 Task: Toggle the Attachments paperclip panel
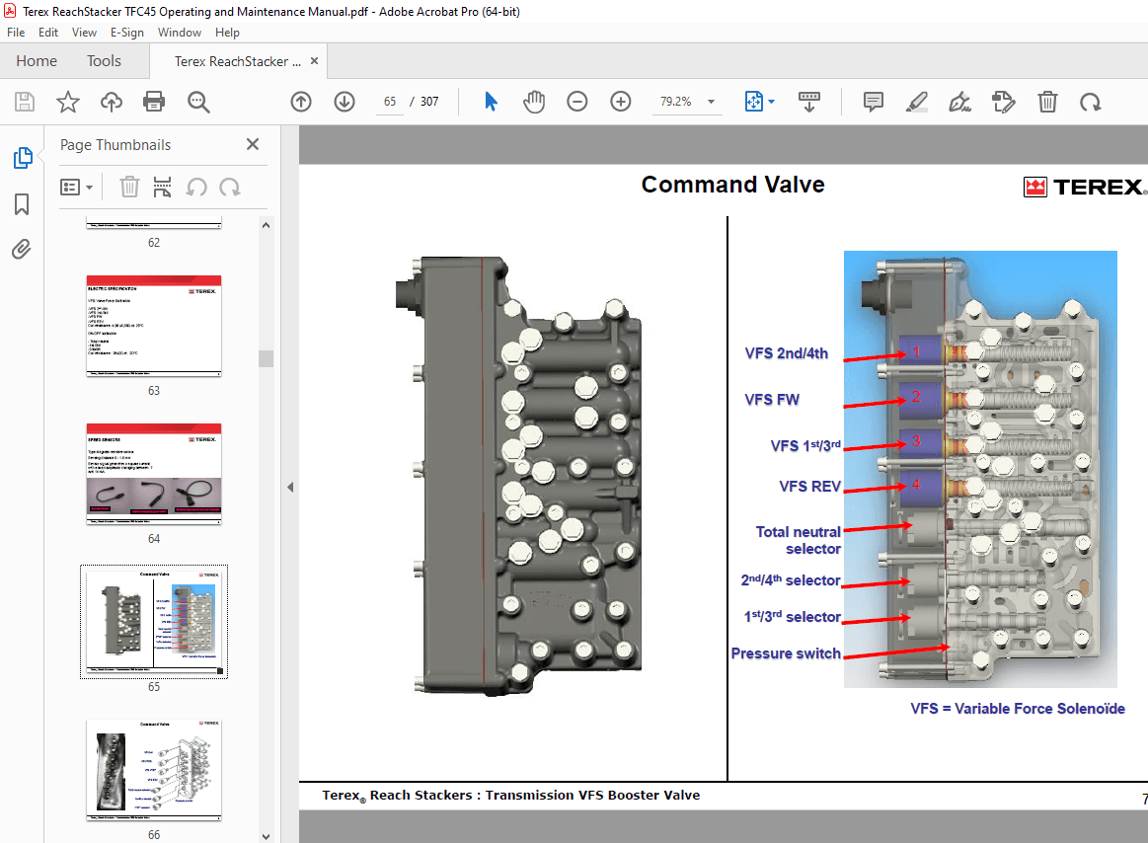22,249
